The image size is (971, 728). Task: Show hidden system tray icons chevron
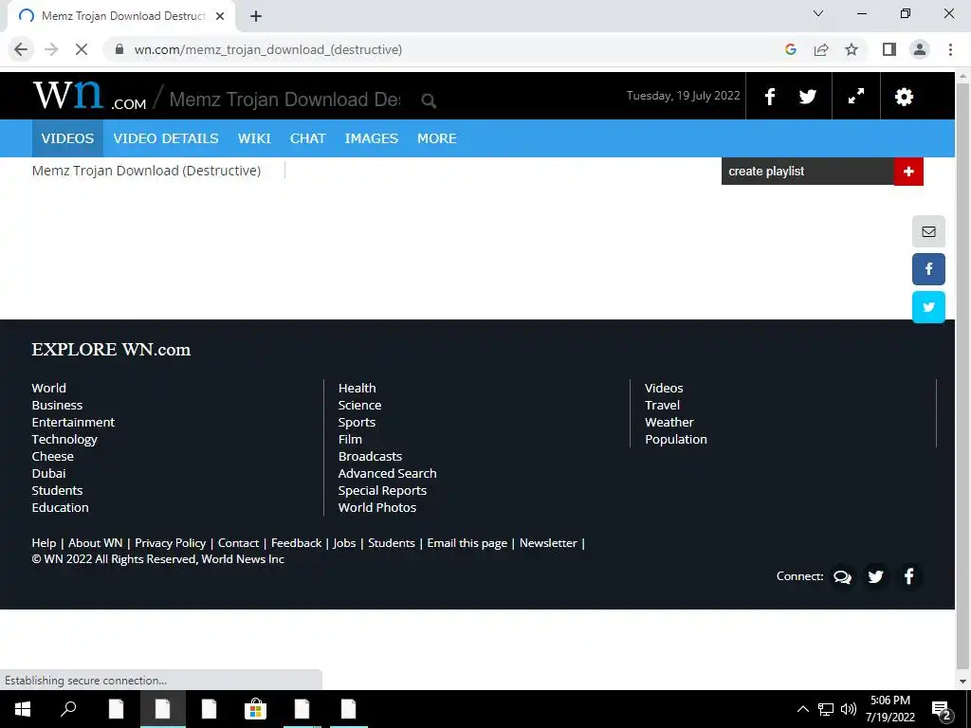(802, 709)
